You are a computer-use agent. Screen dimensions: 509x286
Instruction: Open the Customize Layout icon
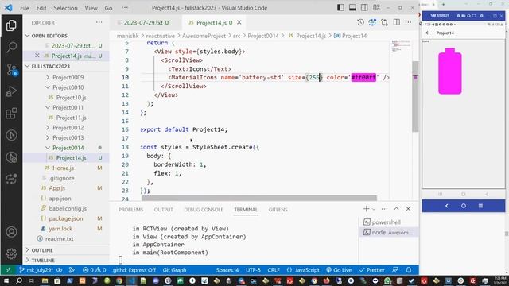376,7
